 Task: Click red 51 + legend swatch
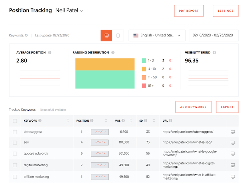144,86
